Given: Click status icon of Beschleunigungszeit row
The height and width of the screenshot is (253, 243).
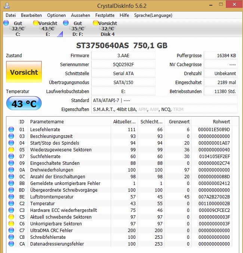Looking at the screenshot, I should [11, 136].
